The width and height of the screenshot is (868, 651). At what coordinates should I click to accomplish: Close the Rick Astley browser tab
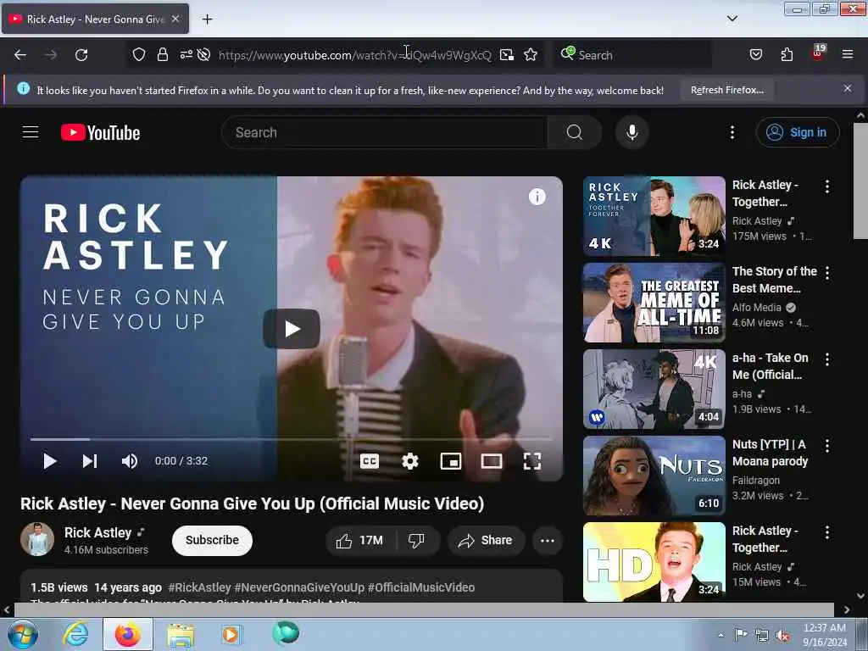[x=175, y=19]
